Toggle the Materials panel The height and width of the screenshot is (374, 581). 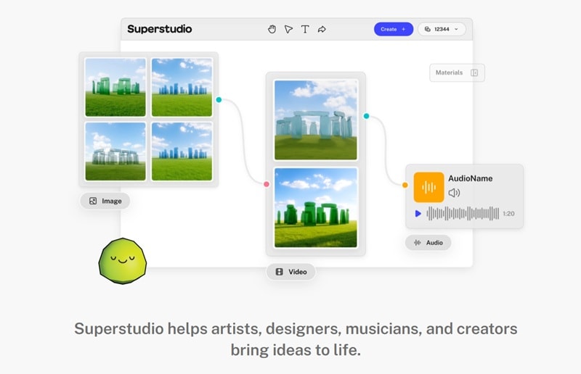click(x=457, y=72)
